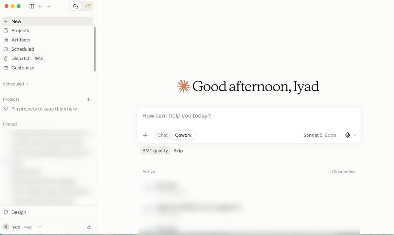Image resolution: width=394 pixels, height=235 pixels.
Task: Click the pin icon beside Pin projects
Action: pos(6,109)
